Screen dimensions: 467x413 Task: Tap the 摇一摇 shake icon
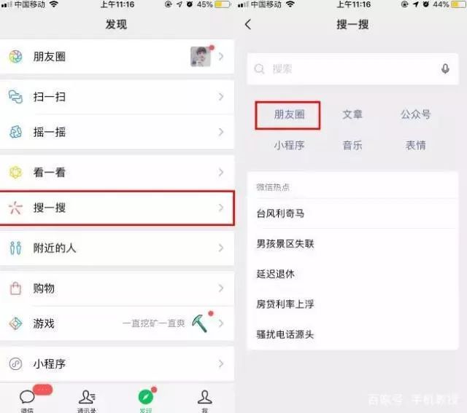[x=15, y=132]
